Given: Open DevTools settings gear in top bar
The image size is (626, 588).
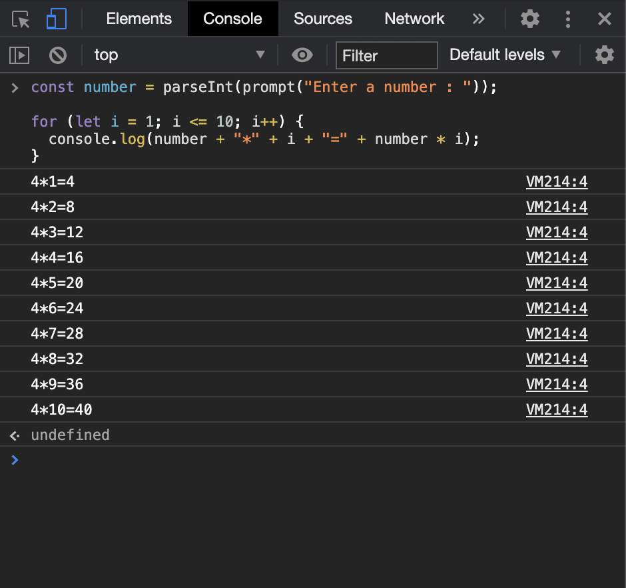Looking at the screenshot, I should pyautogui.click(x=529, y=19).
